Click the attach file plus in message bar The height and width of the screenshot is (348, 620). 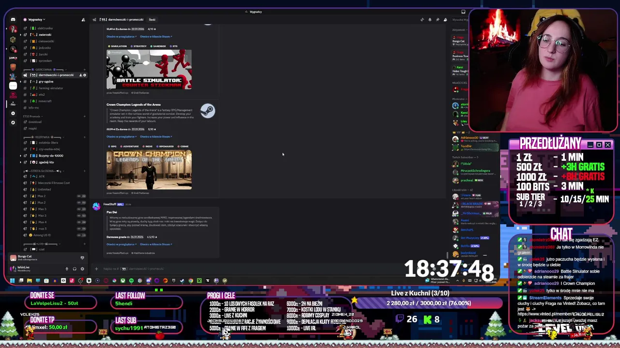point(96,269)
